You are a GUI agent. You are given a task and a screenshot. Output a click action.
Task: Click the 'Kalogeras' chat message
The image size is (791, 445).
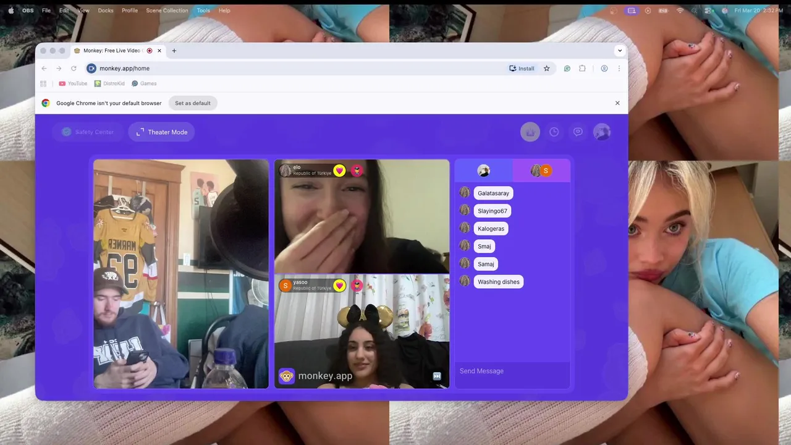click(491, 229)
